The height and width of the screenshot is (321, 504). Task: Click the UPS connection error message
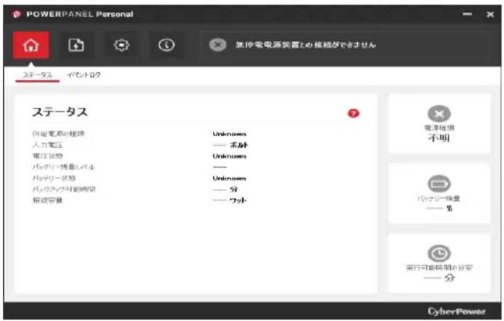click(x=306, y=45)
